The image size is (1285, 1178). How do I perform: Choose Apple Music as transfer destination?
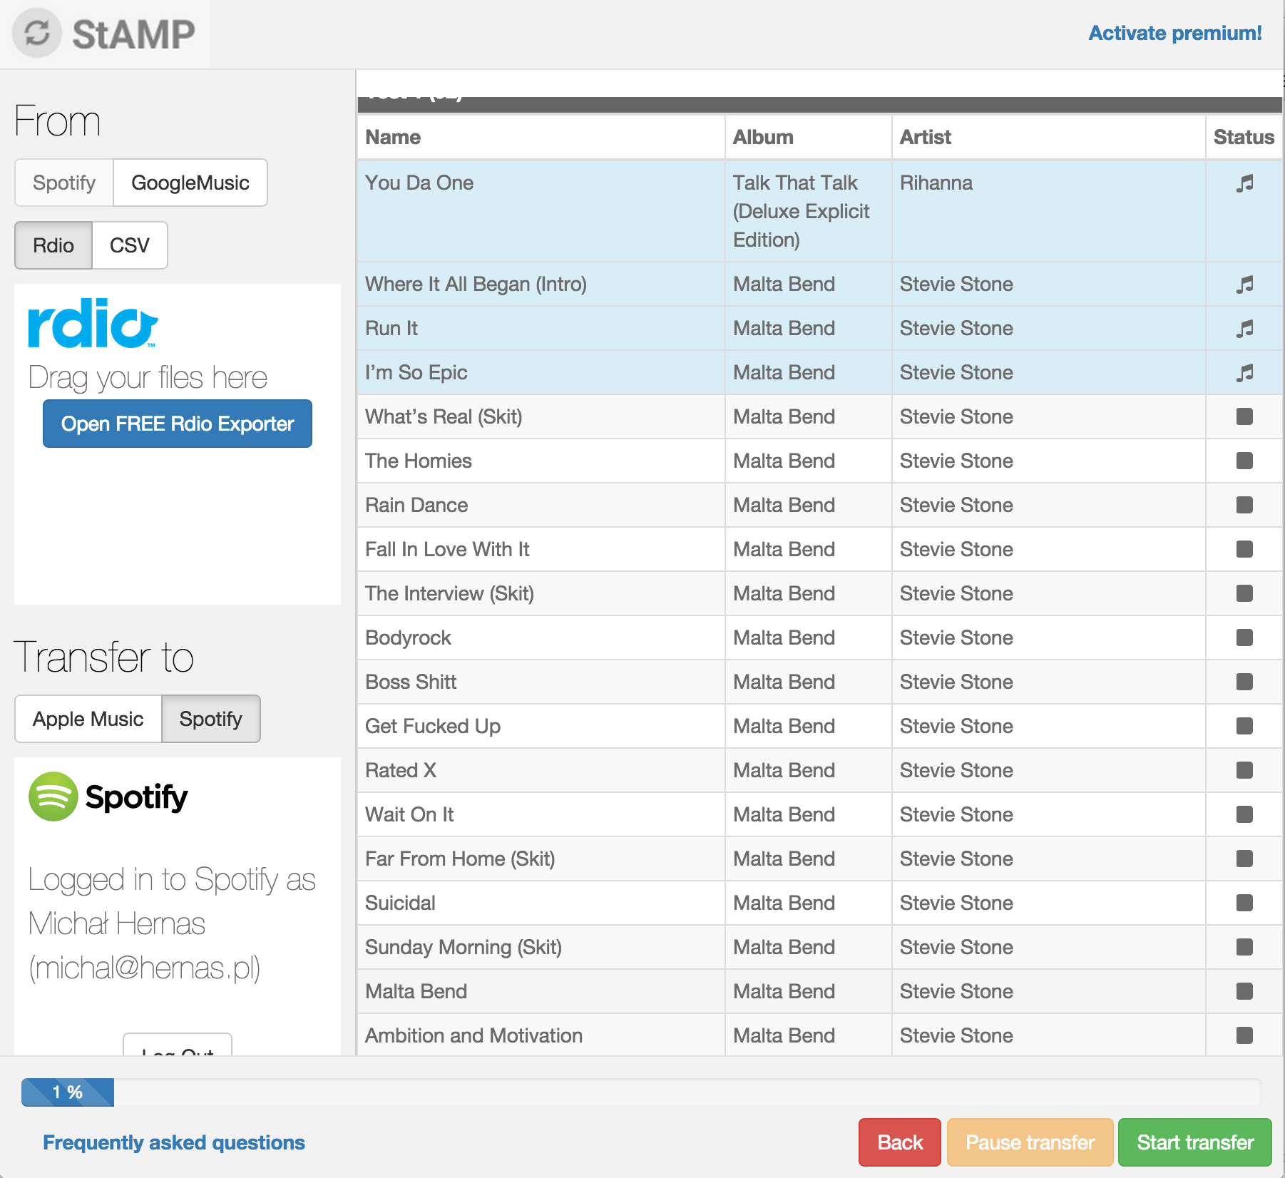[x=88, y=719]
